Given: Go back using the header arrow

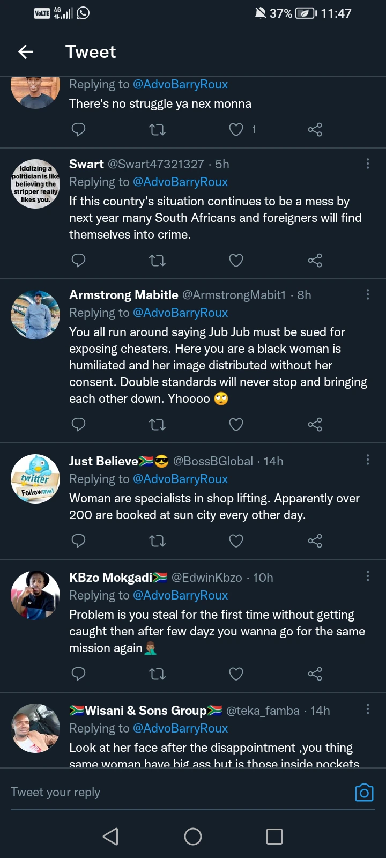Looking at the screenshot, I should coord(26,51).
